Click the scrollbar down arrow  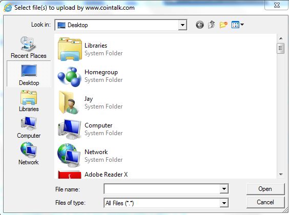pyautogui.click(x=281, y=175)
